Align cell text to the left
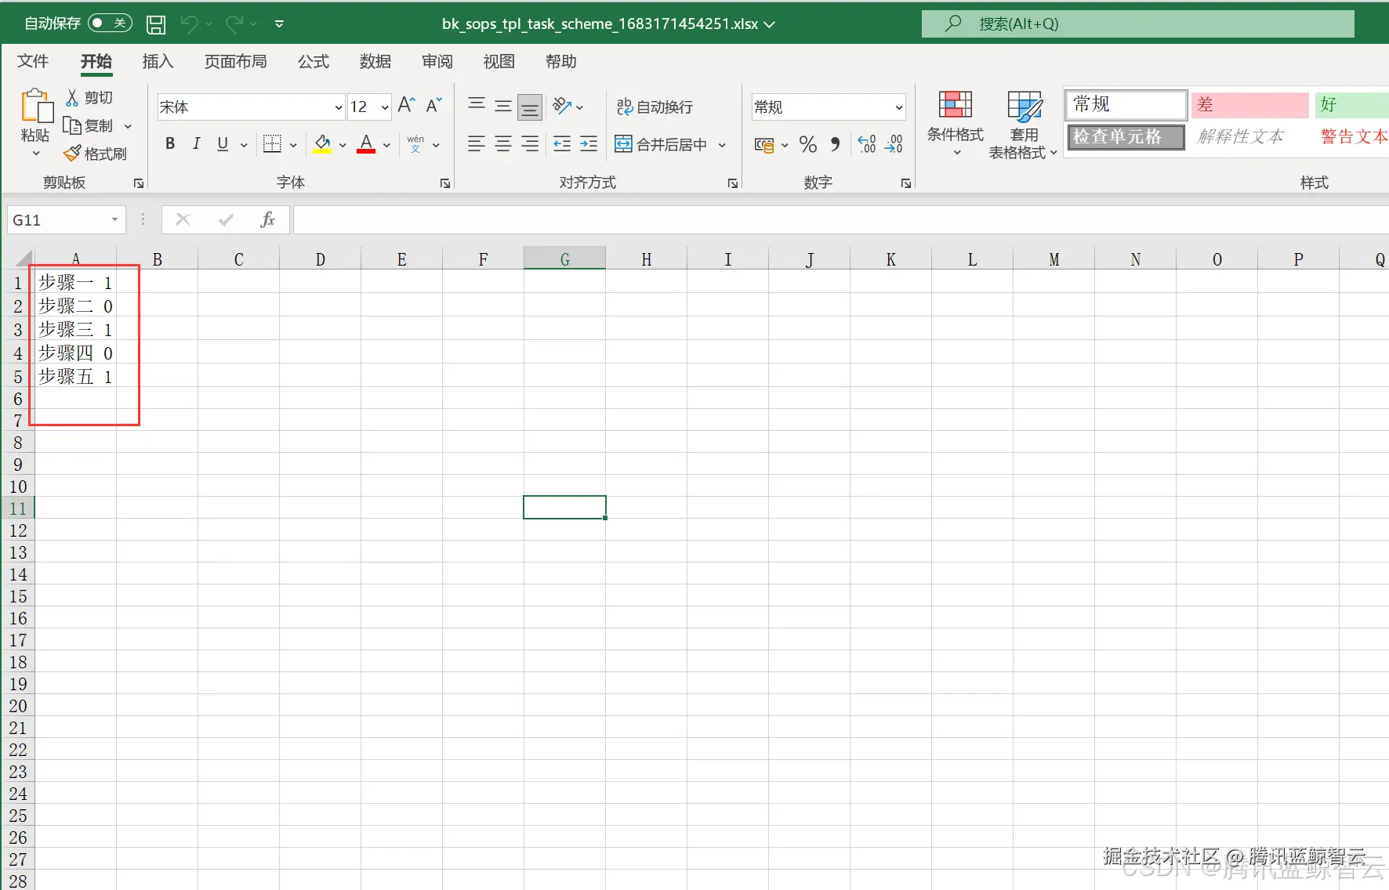This screenshot has width=1389, height=890. (x=477, y=143)
